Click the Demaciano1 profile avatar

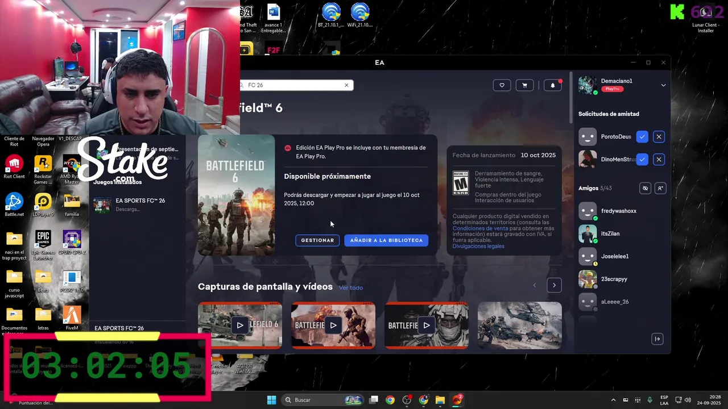pyautogui.click(x=588, y=85)
